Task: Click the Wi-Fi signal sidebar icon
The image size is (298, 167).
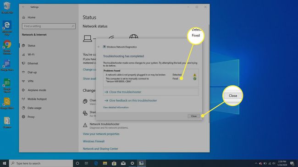Action: pyautogui.click(x=23, y=54)
